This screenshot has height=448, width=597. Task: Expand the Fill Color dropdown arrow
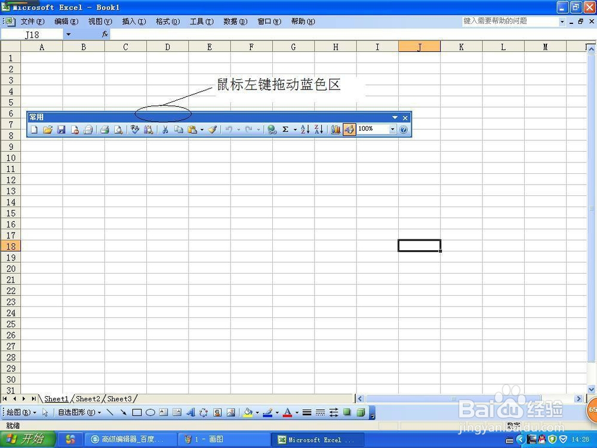point(257,413)
